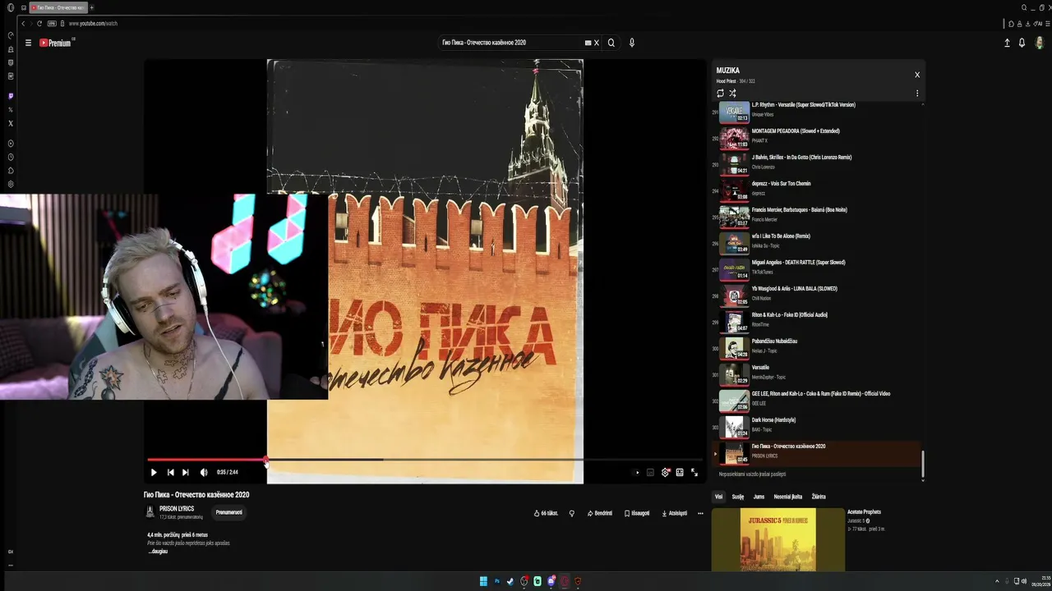Select deprezz - Vois Sur Ton Chemin
The width and height of the screenshot is (1052, 591).
click(816, 190)
